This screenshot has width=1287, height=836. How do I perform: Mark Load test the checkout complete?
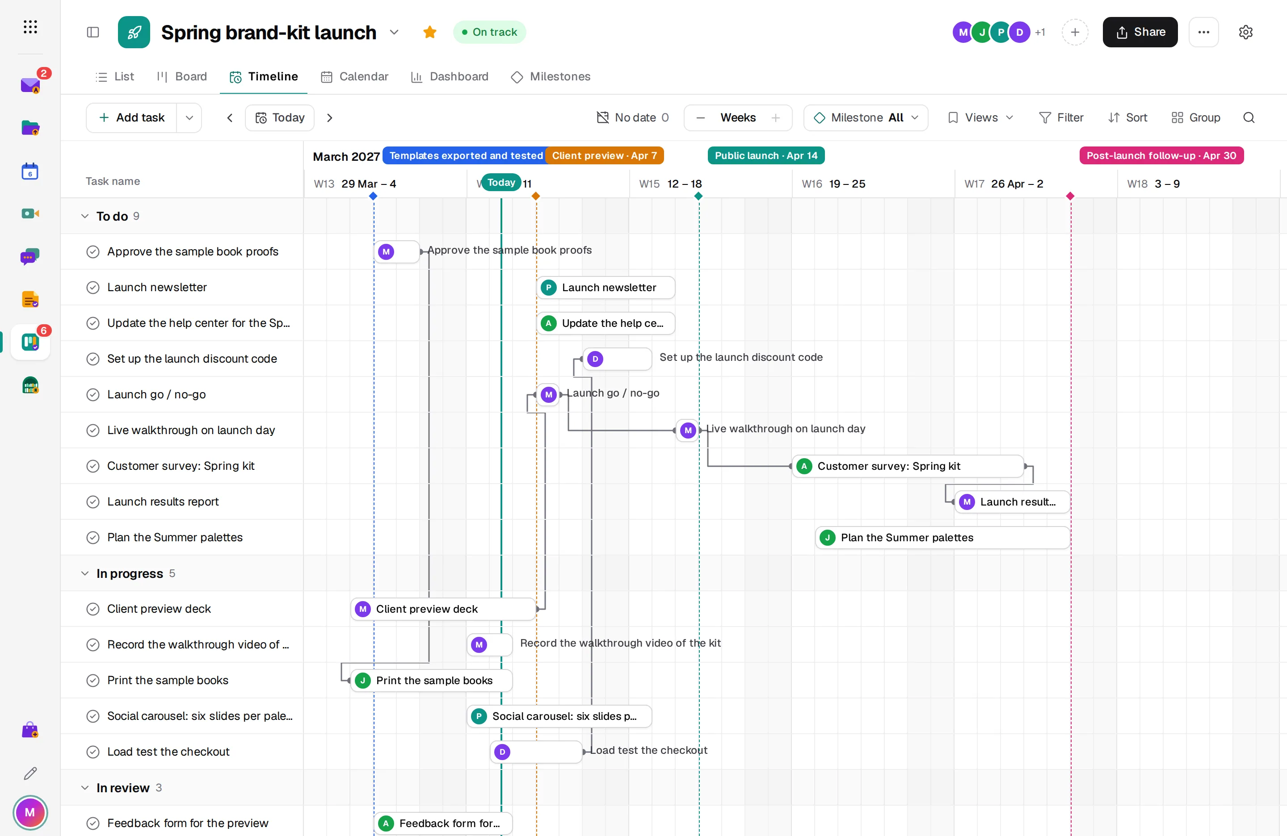tap(93, 751)
